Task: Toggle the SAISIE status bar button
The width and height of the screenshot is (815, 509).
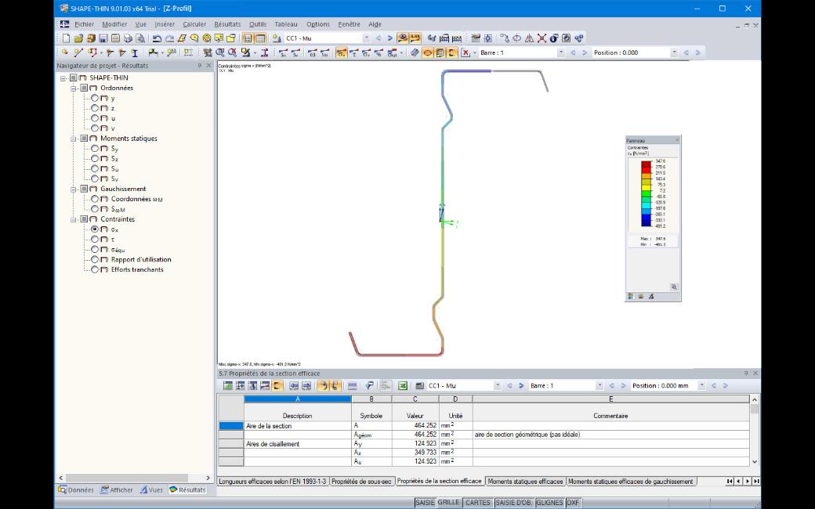Action: coord(425,502)
